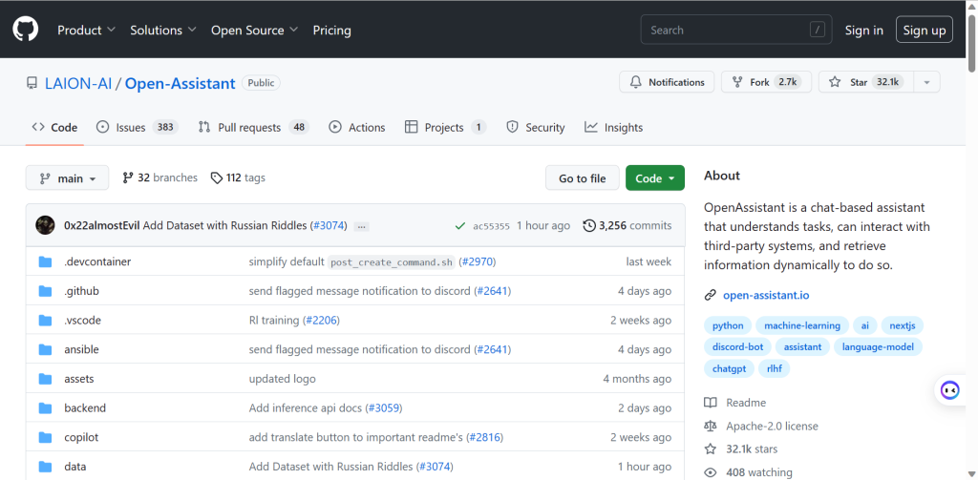
Task: Open the star lists dropdown arrow
Action: [x=925, y=82]
